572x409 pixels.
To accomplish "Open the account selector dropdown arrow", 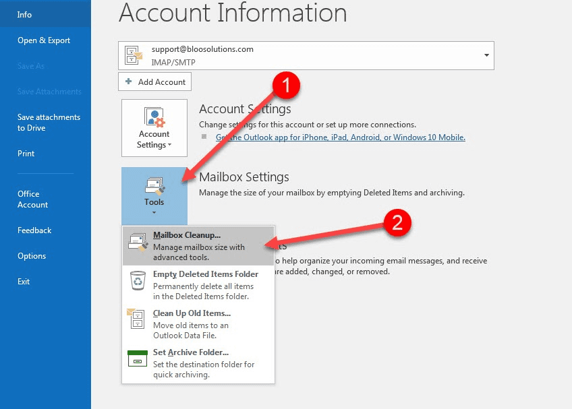I will pos(486,55).
